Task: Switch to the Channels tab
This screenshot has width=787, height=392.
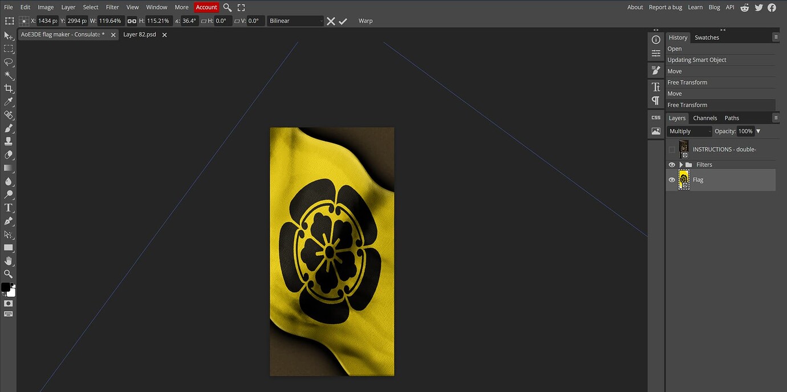Action: (705, 118)
